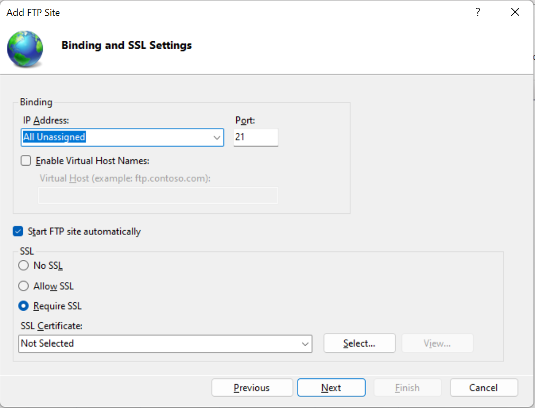535x408 pixels.
Task: Click the All Unassigned IP address field
Action: coord(117,138)
